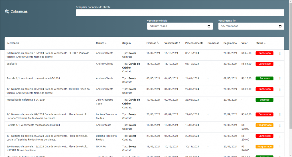Click 'Parcela 1/1, vencimento mensalidade 05/2024'
Screen dimensions: 292x157
tap(33, 78)
